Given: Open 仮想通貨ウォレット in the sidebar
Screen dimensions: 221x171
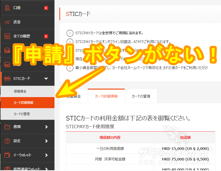Looking at the screenshot, I should pos(27,167).
